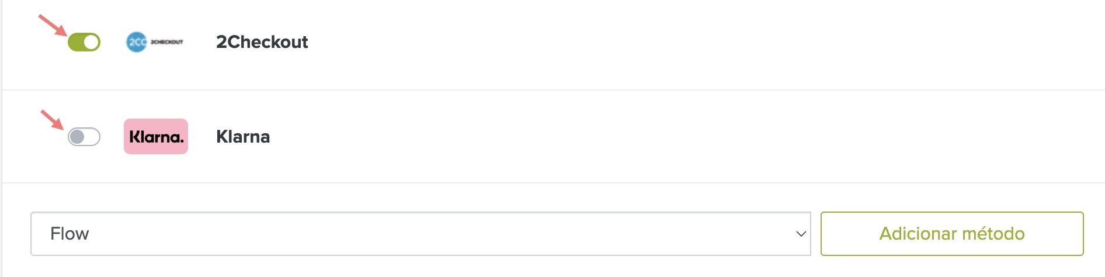The height and width of the screenshot is (277, 1105).
Task: Click the Adicionar método button
Action: 952,234
